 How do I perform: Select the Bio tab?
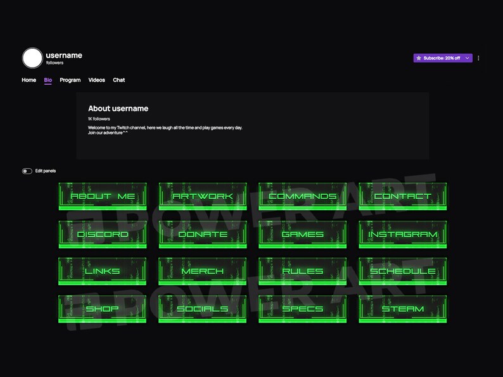[x=48, y=80]
